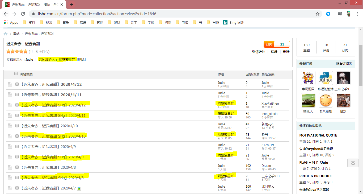Check the box for the SHg 2020/4/12 thread
Image resolution: width=363 pixels, height=194 pixels.
click(x=17, y=105)
